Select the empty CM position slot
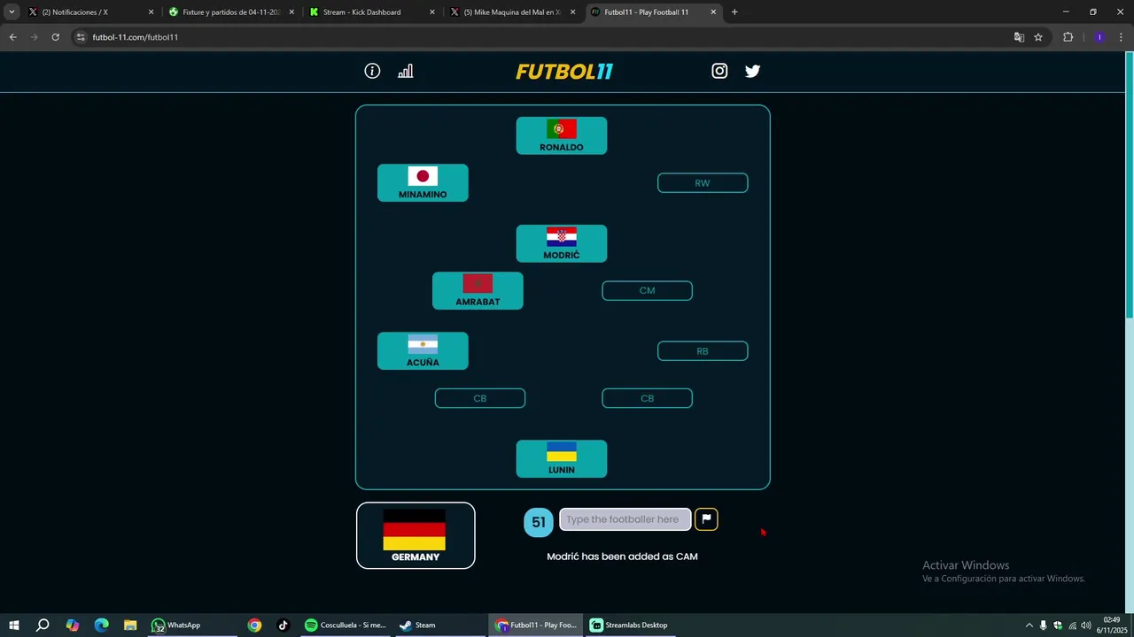This screenshot has height=637, width=1134. (647, 291)
